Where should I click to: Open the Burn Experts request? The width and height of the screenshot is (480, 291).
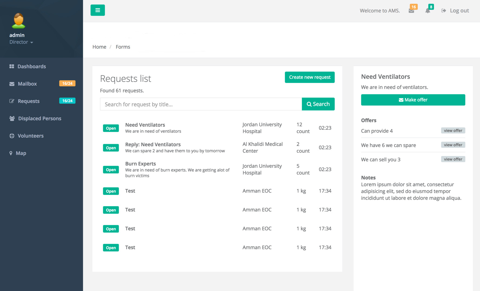[217, 169]
